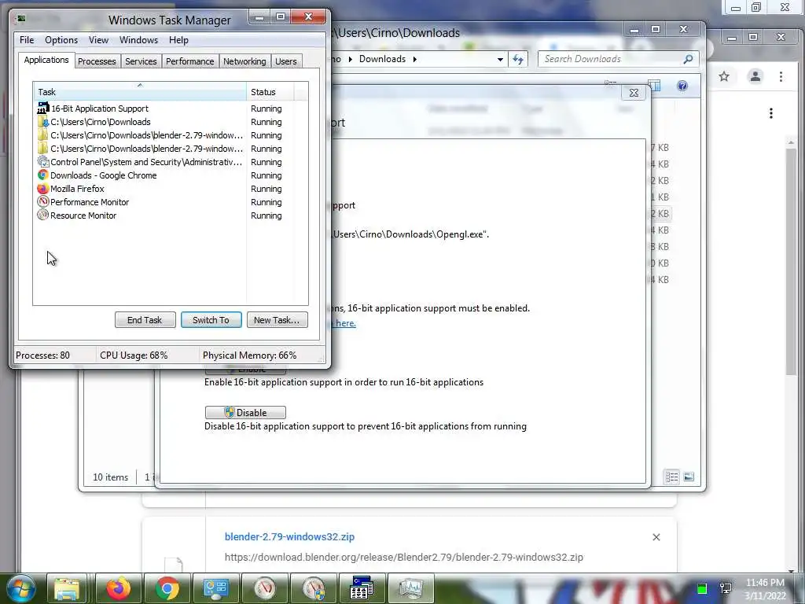Select the C:\Users\Cirno\Downloads folder icon in task list
805x604 pixels.
tap(43, 122)
